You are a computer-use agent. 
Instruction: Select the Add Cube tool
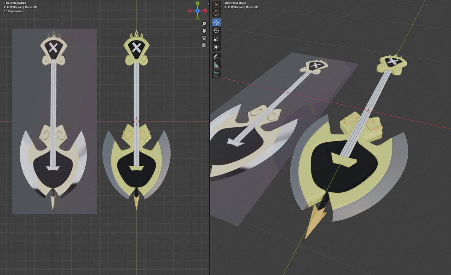pyautogui.click(x=216, y=74)
